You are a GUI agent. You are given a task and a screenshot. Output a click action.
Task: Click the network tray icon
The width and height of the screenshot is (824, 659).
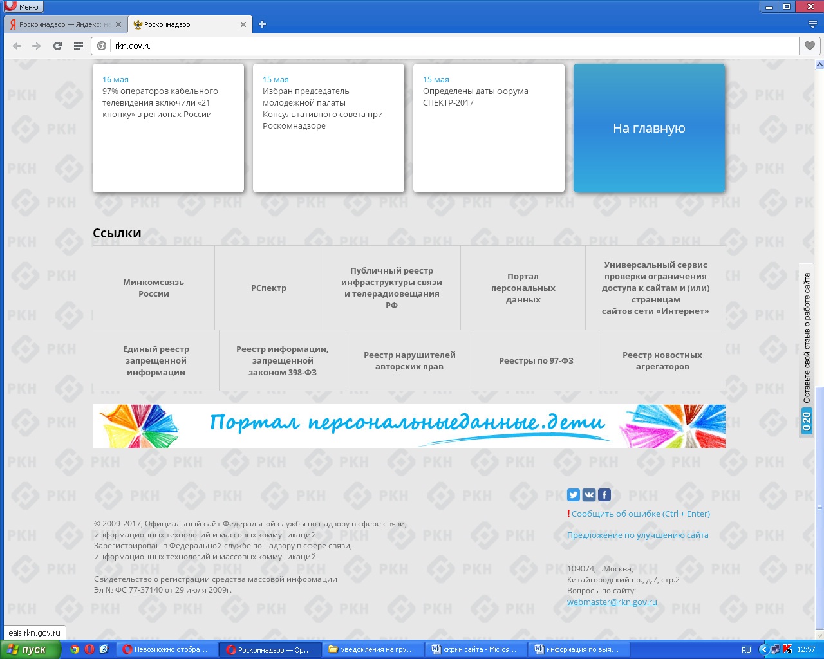click(x=776, y=649)
